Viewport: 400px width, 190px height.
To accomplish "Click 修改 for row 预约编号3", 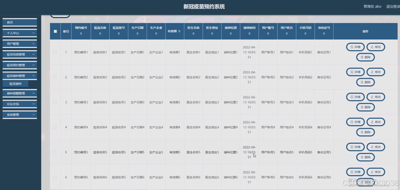I will 376,97.
